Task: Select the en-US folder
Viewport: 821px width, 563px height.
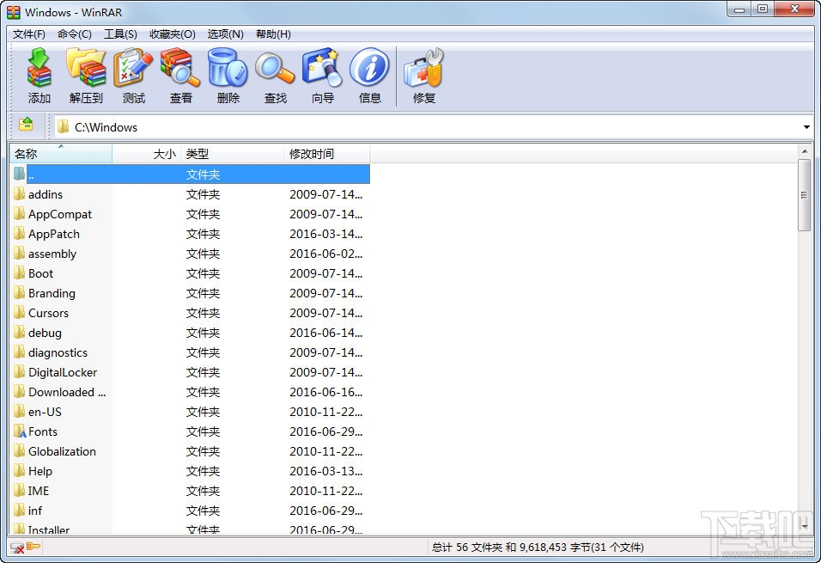Action: (45, 412)
